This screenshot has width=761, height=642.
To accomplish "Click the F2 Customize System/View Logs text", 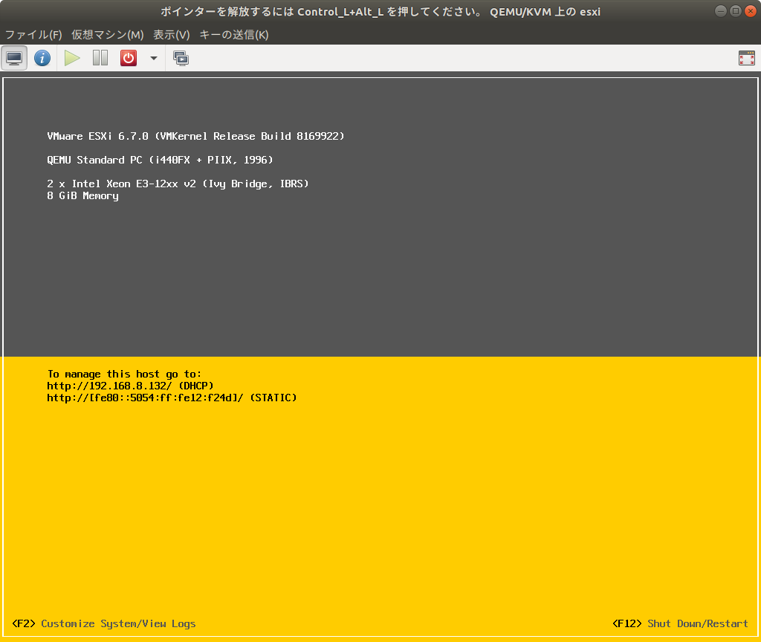I will click(x=104, y=623).
